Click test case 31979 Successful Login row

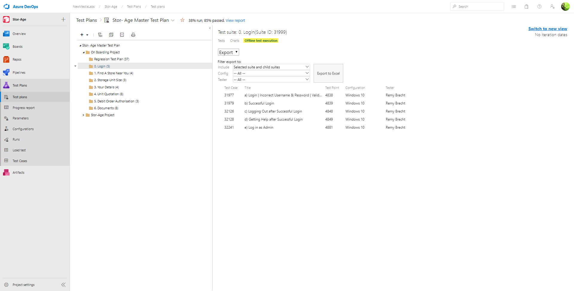pos(315,103)
